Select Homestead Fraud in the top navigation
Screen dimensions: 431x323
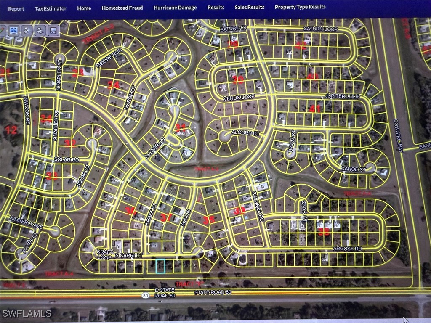tap(122, 8)
